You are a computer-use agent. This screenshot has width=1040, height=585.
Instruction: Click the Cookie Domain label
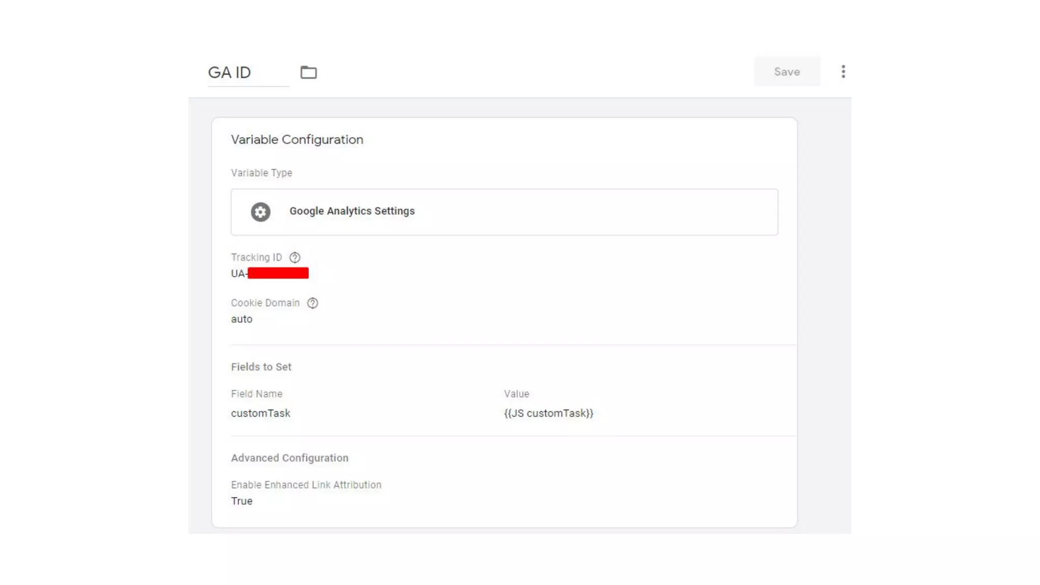click(265, 303)
